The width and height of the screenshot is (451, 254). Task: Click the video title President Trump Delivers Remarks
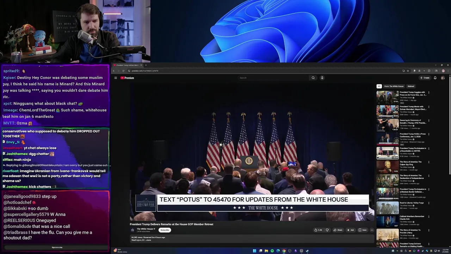coord(172,224)
